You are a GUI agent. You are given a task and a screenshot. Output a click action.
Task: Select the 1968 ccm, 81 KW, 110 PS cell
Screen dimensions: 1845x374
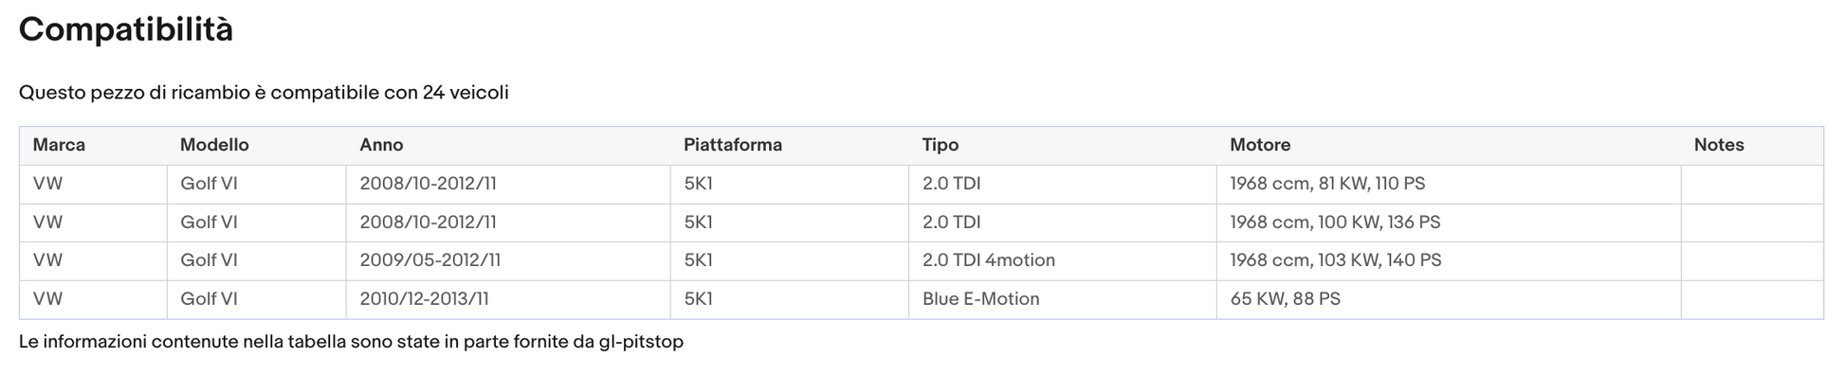1449,184
